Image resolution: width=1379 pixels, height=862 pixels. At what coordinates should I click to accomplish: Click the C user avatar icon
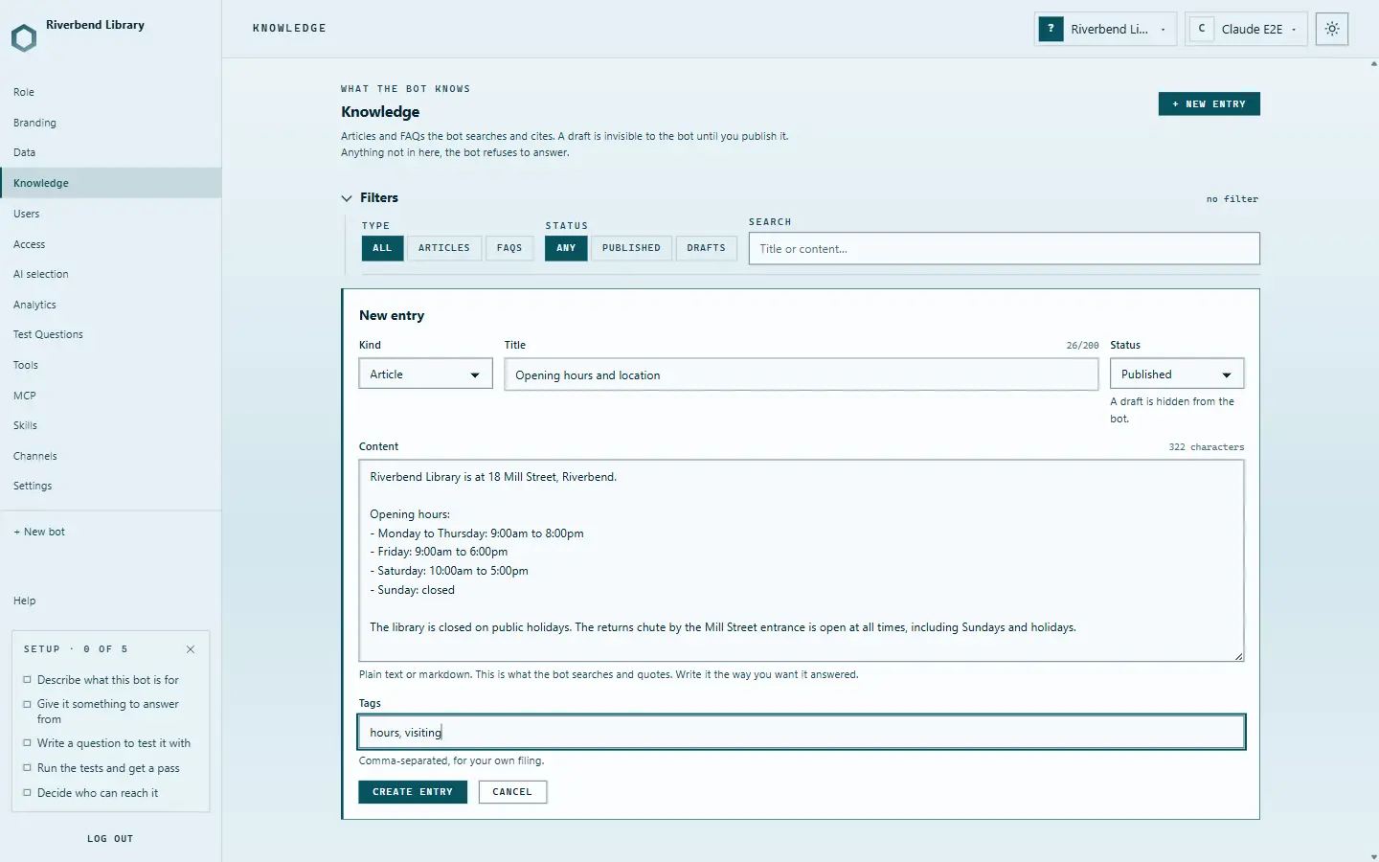(x=1202, y=29)
